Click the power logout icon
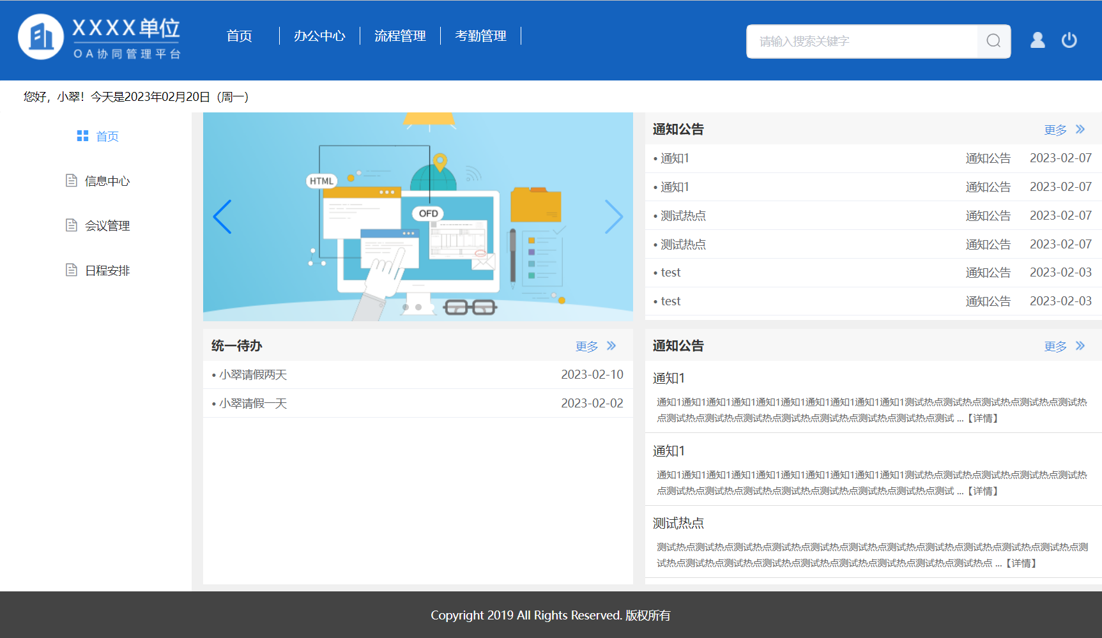The image size is (1102, 638). click(1069, 41)
